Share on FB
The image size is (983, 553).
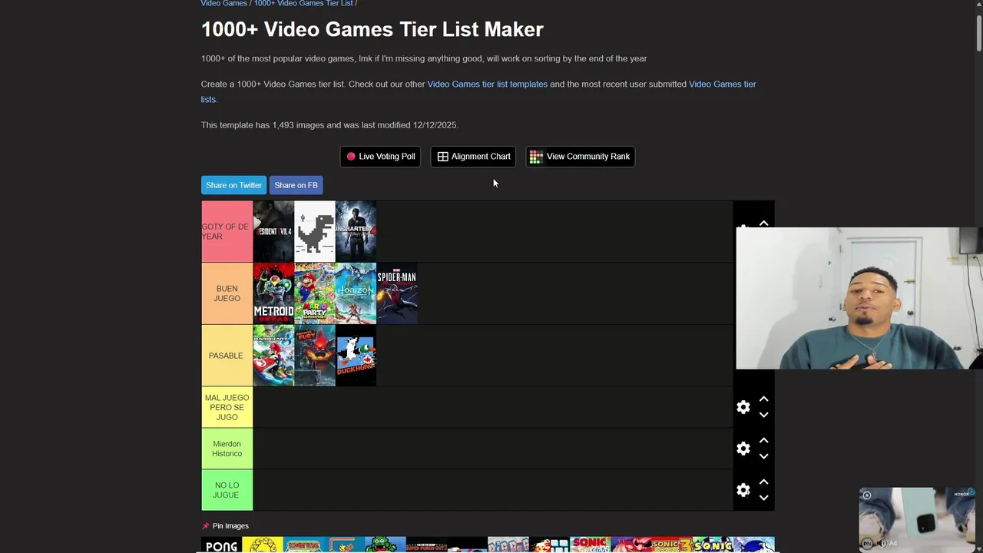(296, 185)
